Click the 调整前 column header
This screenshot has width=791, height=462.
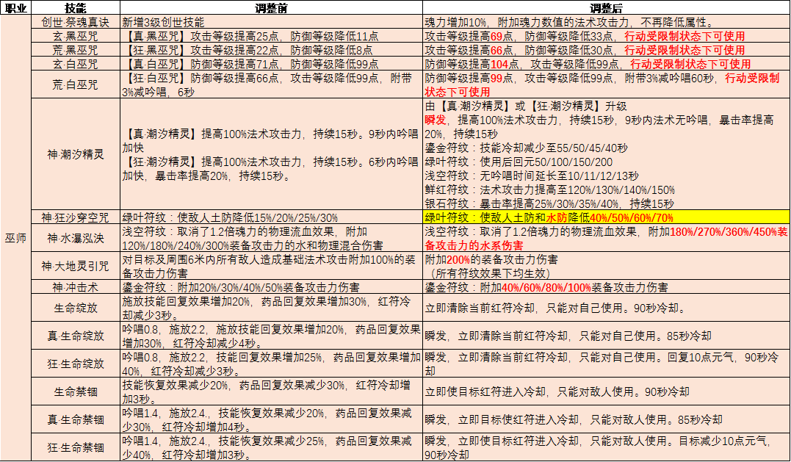pos(272,7)
